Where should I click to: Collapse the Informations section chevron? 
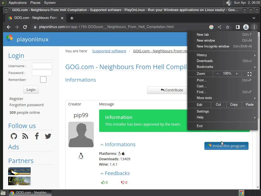coord(102,145)
